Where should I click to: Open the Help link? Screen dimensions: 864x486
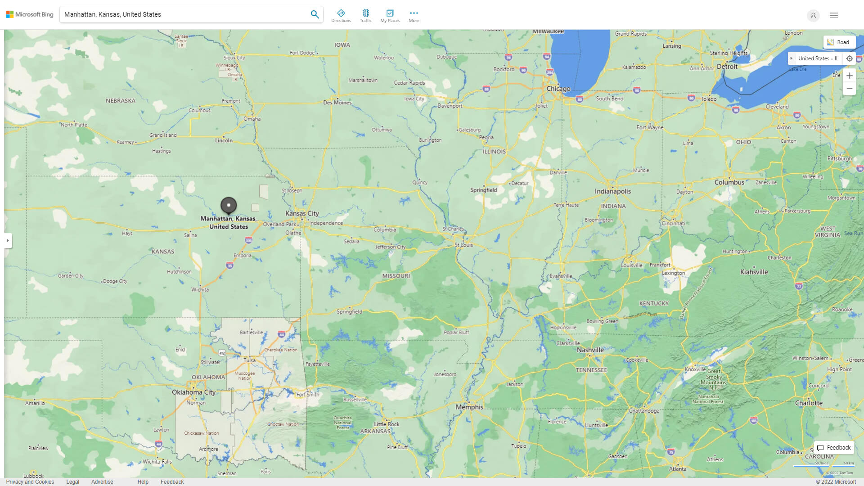(142, 481)
